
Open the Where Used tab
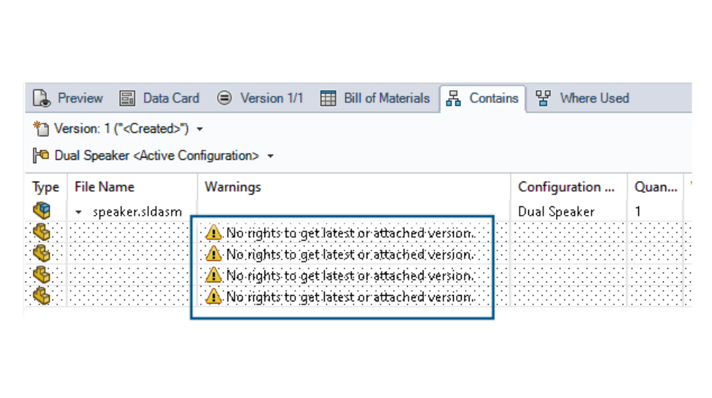[x=583, y=98]
